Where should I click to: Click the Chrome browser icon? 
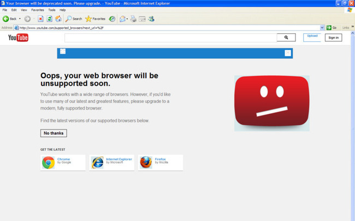(48, 163)
